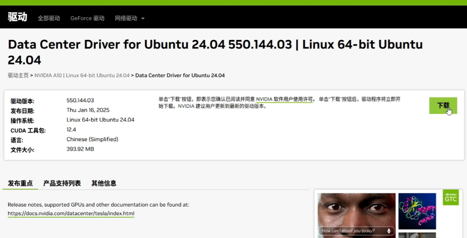
Task: Click CUDA toolkit value 12.4
Action: (x=71, y=130)
